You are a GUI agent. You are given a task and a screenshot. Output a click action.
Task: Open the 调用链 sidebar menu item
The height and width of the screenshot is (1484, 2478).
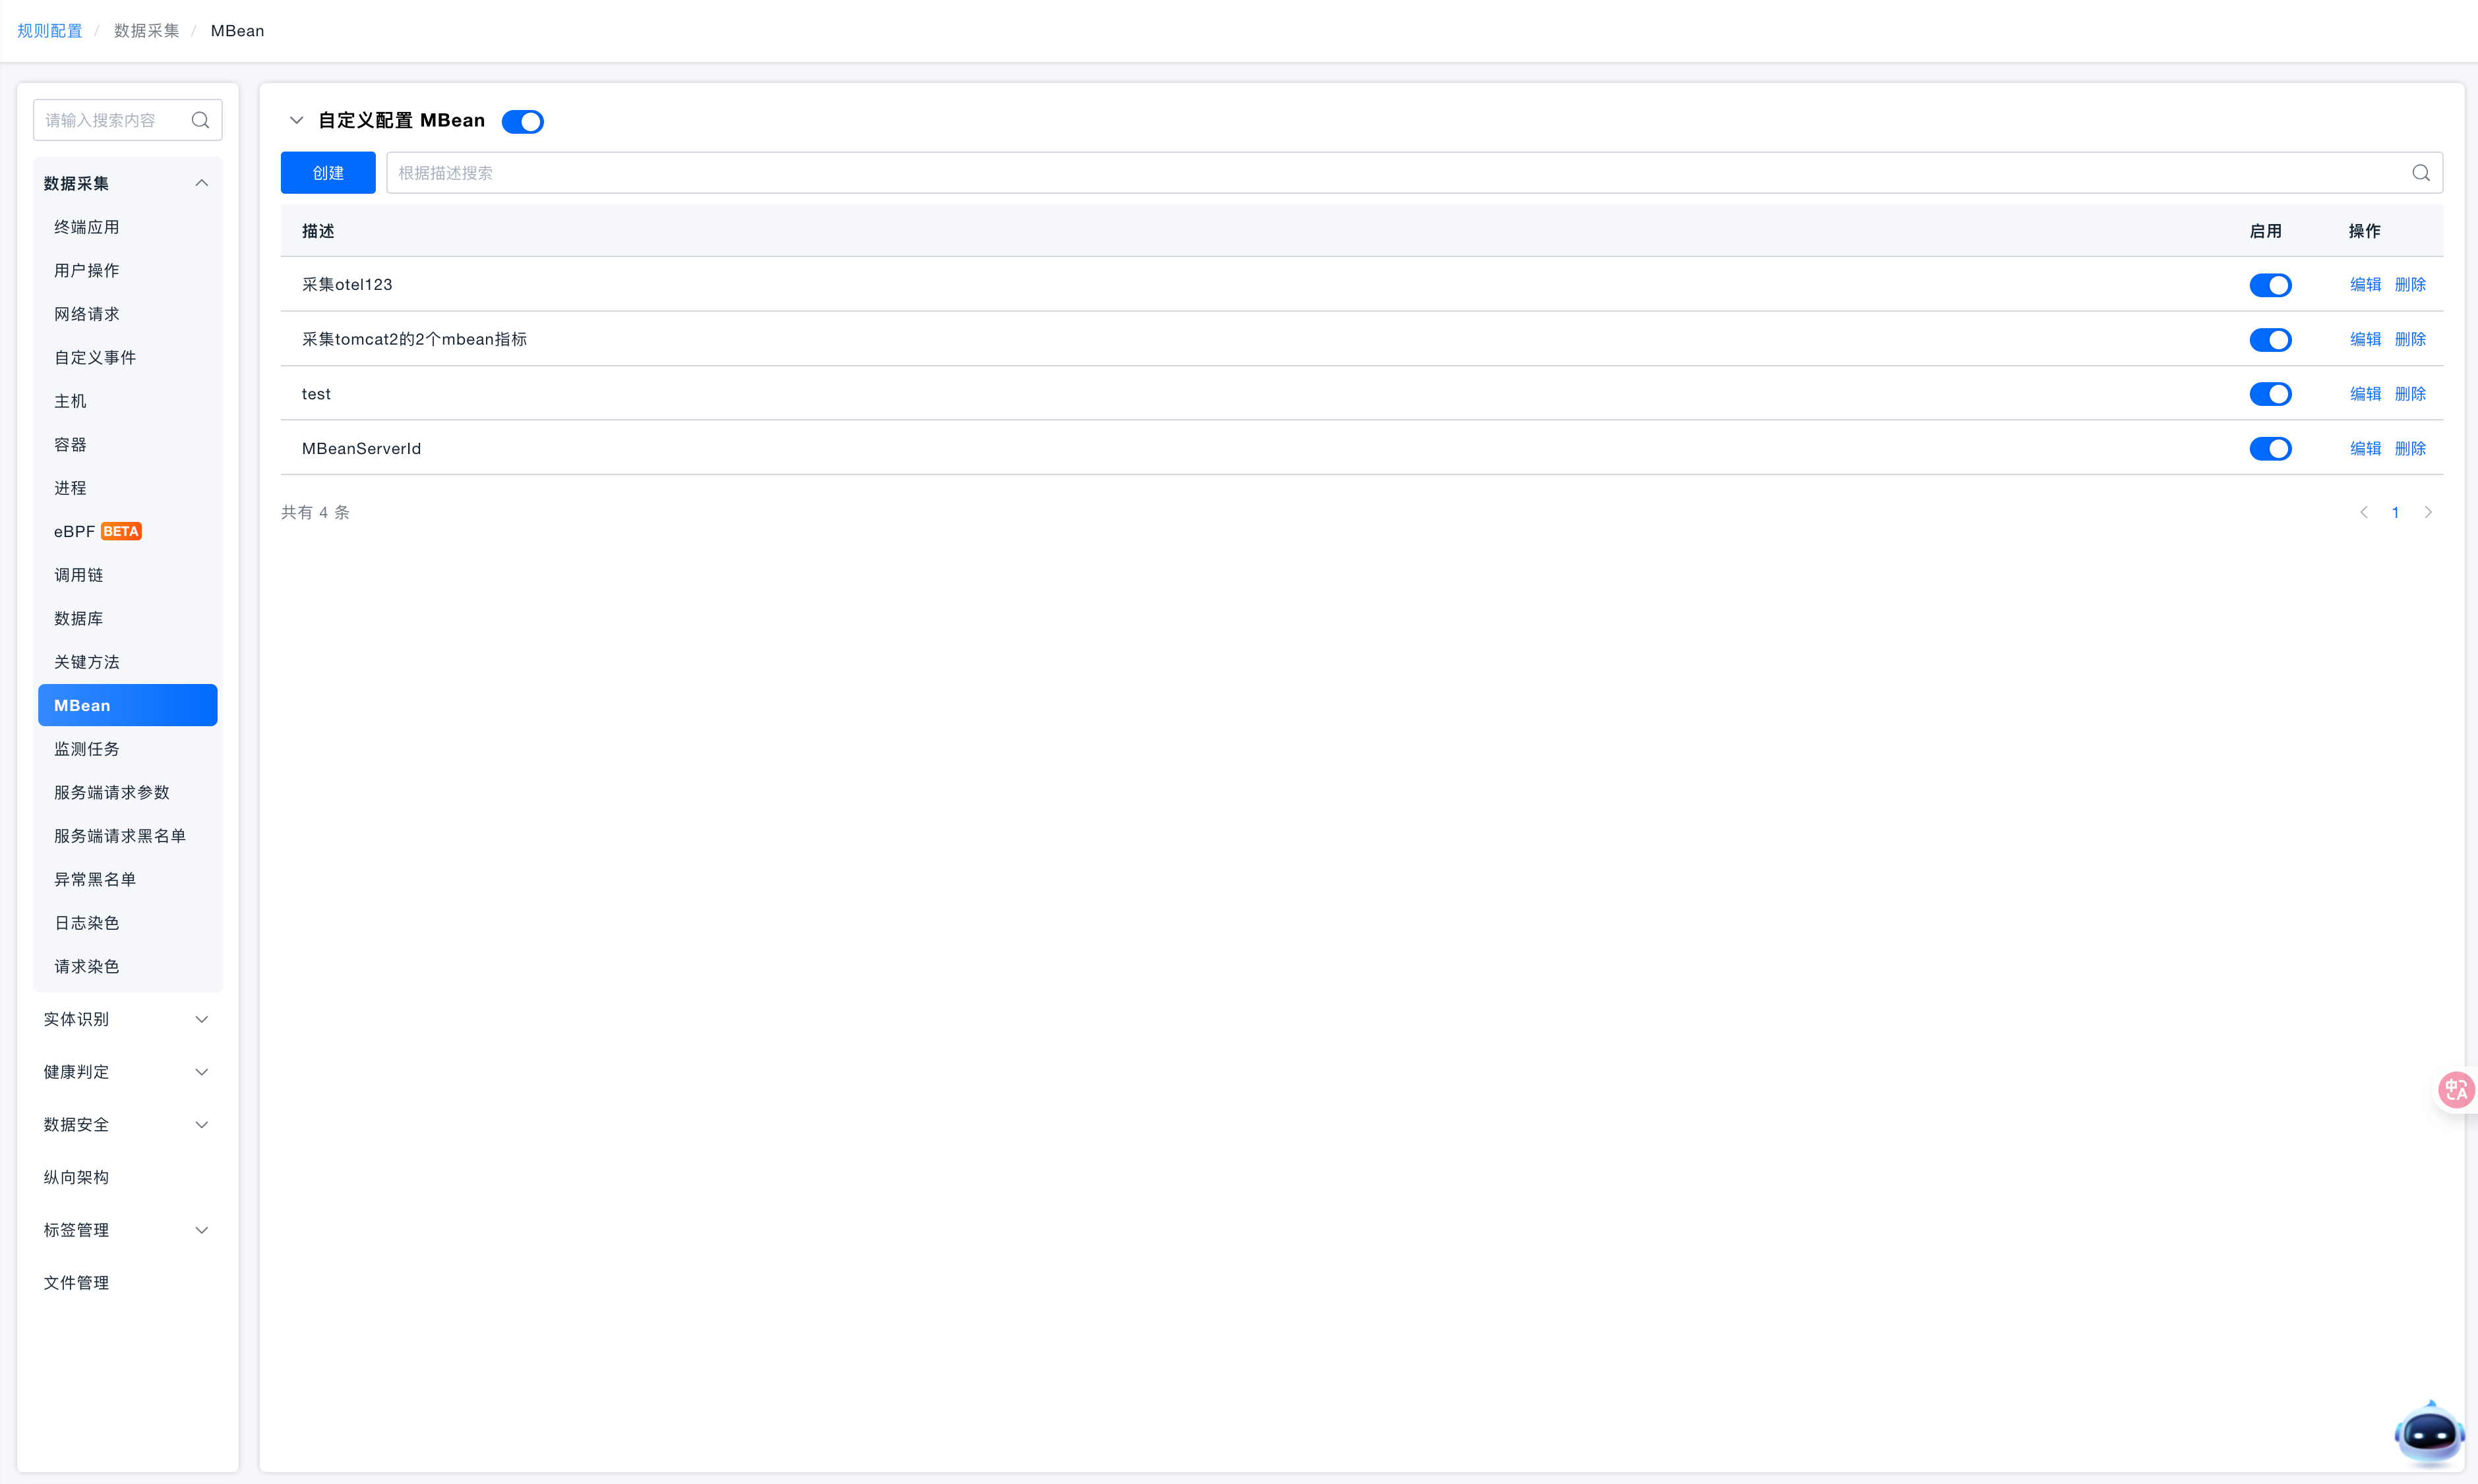(x=79, y=575)
